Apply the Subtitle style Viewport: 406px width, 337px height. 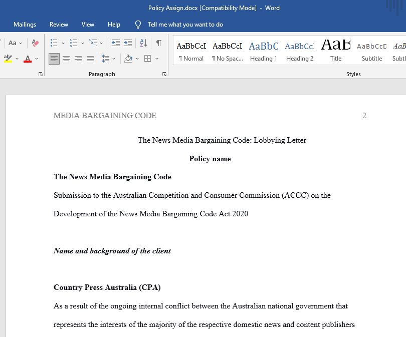(372, 51)
